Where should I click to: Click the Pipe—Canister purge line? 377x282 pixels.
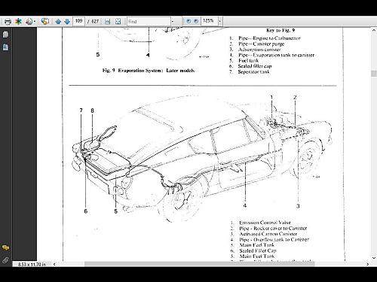click(x=262, y=44)
